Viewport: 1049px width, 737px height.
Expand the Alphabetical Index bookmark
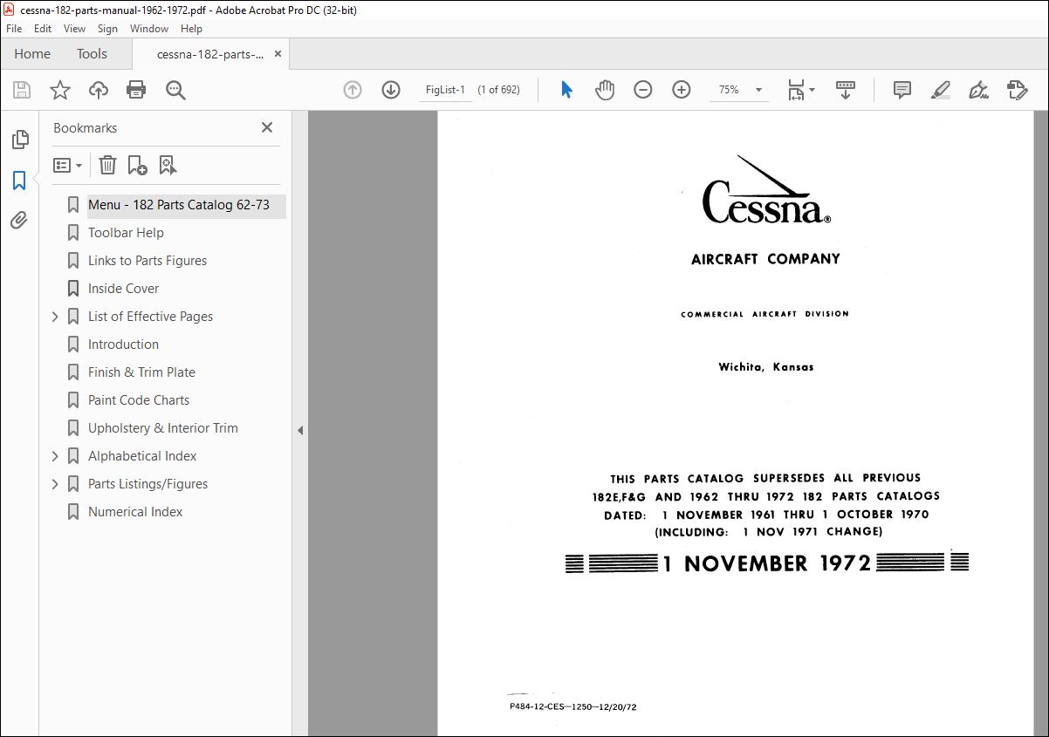click(x=55, y=456)
